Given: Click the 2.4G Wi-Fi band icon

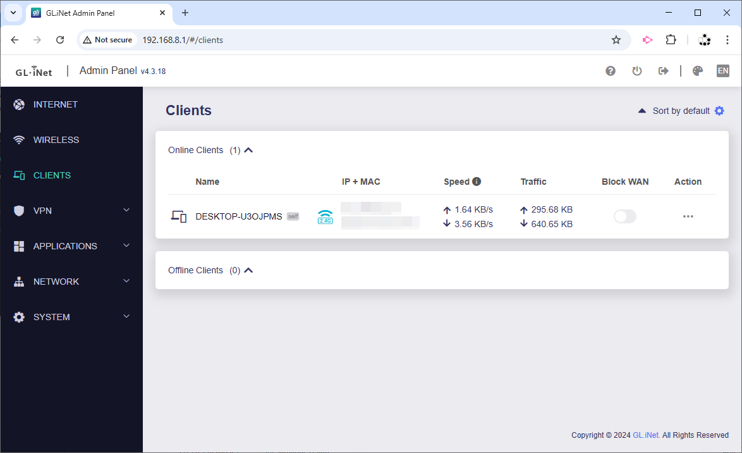Looking at the screenshot, I should pyautogui.click(x=325, y=216).
